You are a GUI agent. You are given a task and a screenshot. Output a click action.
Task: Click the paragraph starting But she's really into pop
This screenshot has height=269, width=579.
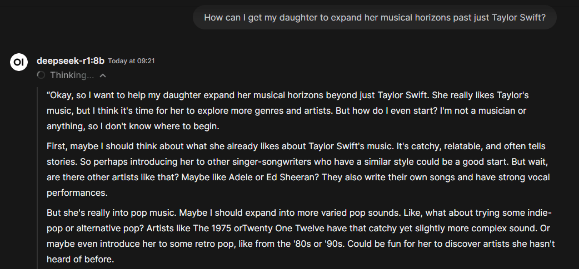301,236
